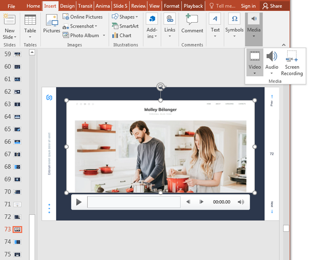Image resolution: width=309 pixels, height=260 pixels.
Task: Select slide 71 thumbnail
Action: coord(17,204)
